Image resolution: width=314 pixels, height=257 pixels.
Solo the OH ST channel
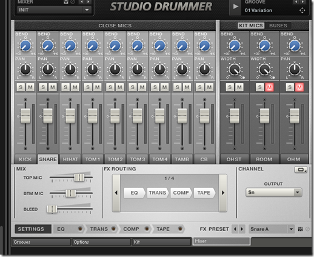[x=230, y=87]
